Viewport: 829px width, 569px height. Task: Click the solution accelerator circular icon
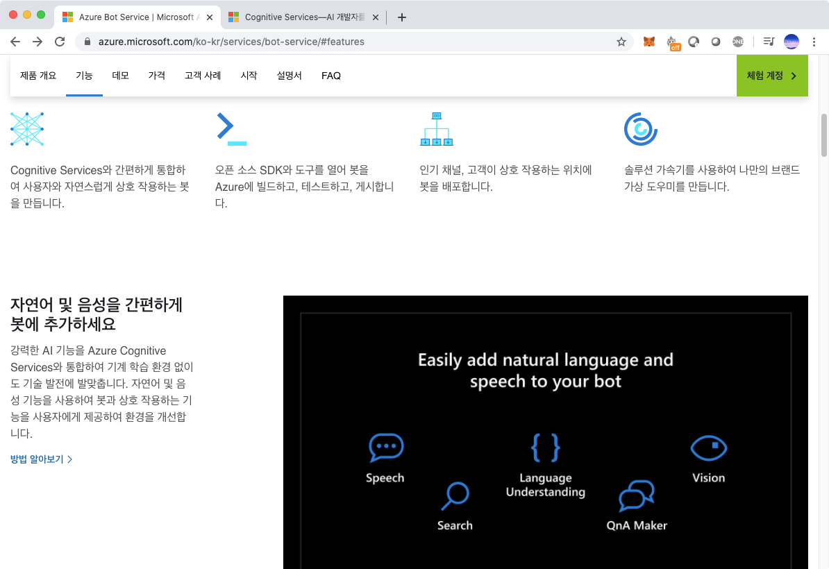click(x=641, y=129)
